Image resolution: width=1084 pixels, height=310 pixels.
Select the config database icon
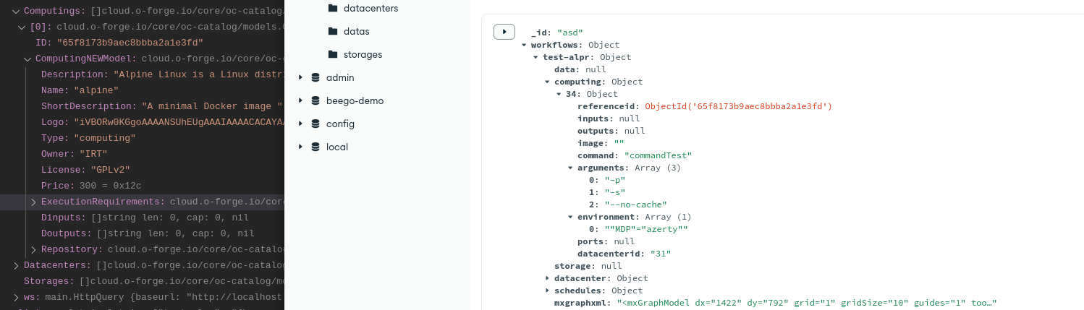tap(316, 124)
